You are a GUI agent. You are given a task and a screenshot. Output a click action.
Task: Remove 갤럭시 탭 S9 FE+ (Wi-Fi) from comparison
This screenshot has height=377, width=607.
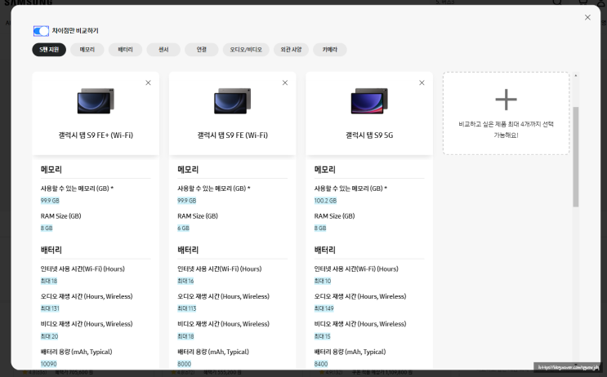(x=148, y=82)
